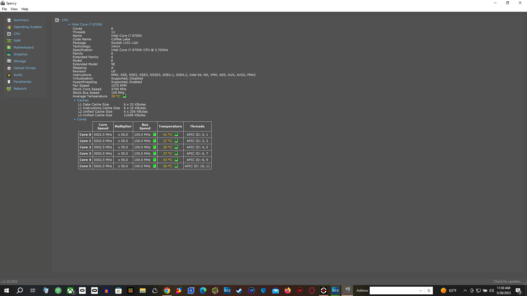This screenshot has width=527, height=296.
Task: Click the Optical Drives disc icon
Action: pyautogui.click(x=9, y=68)
